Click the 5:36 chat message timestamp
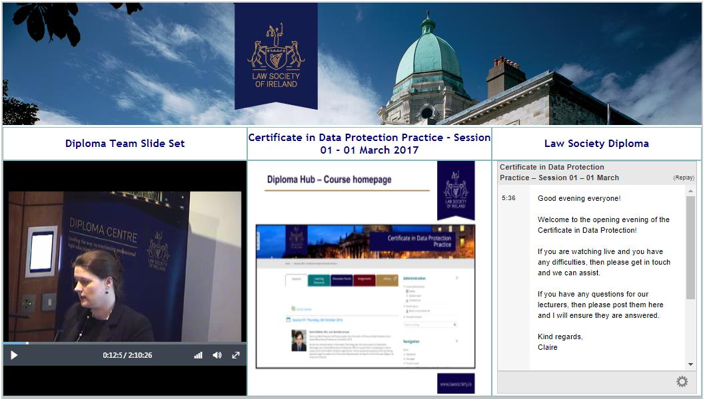 [x=508, y=198]
